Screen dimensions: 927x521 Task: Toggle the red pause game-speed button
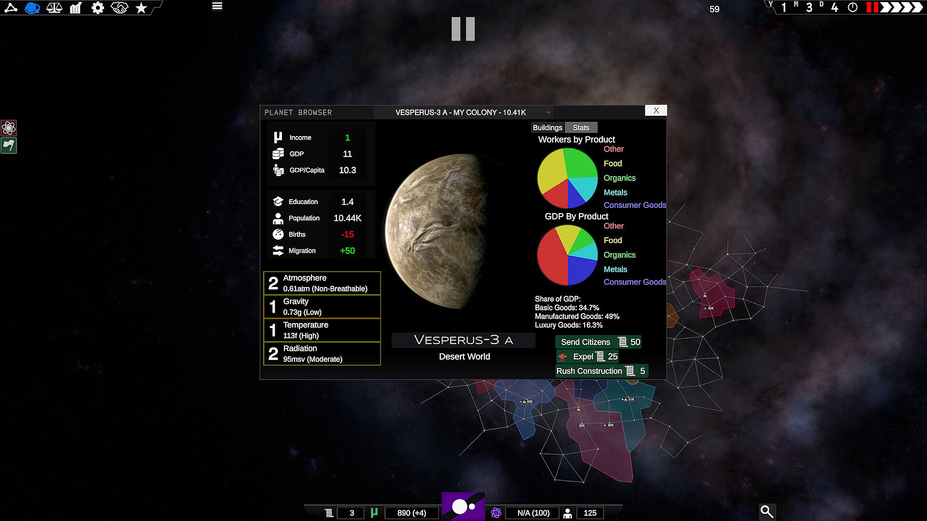(x=872, y=7)
